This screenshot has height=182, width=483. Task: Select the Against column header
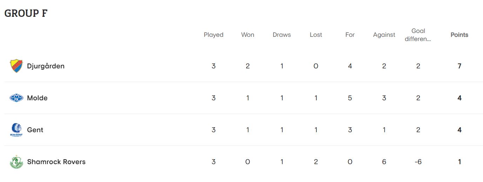tap(384, 35)
